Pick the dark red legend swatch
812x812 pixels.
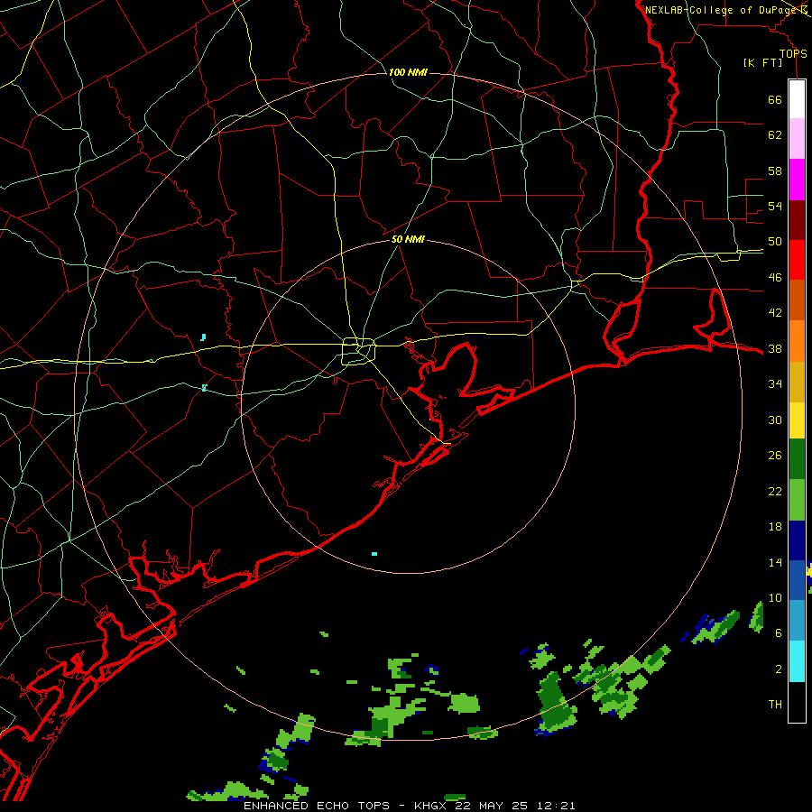pos(797,220)
